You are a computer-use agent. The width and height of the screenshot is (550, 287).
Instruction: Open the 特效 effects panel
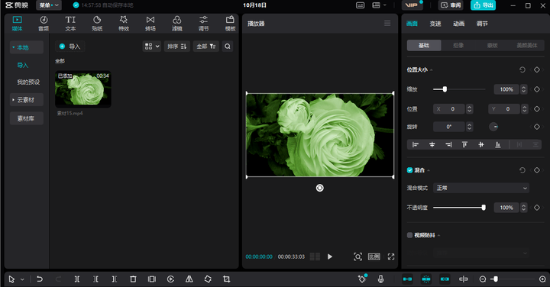coord(124,24)
